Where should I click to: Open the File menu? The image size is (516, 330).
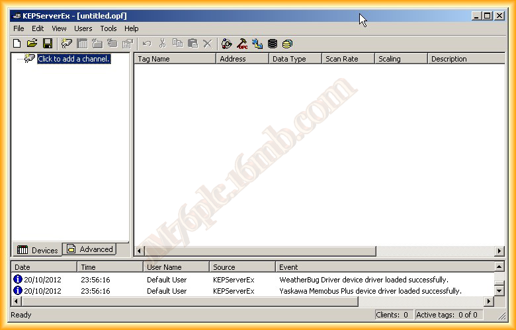tap(19, 28)
